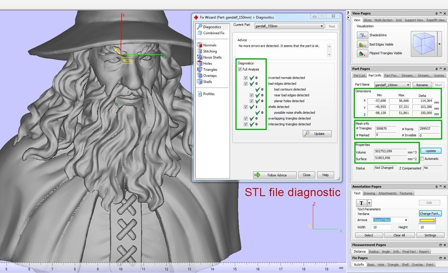Viewport: 448px width, 273px height.
Task: Collapse the Measurement Pages panel
Action: point(440,245)
